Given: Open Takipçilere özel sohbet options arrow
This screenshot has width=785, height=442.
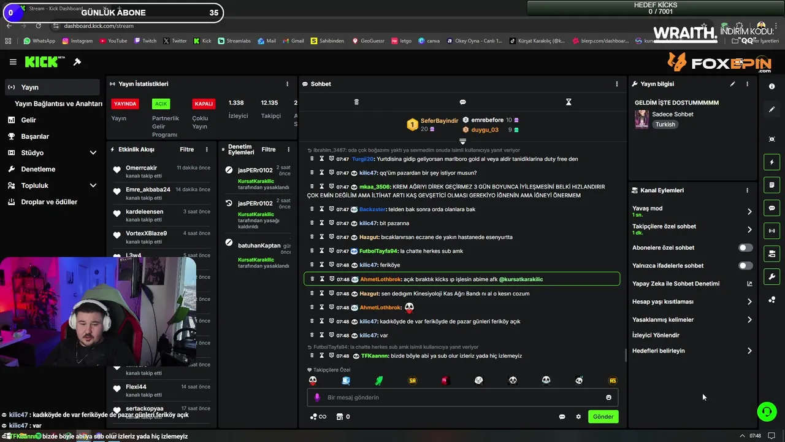Looking at the screenshot, I should click(749, 230).
